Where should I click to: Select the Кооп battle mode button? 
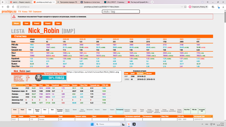point(58,23)
